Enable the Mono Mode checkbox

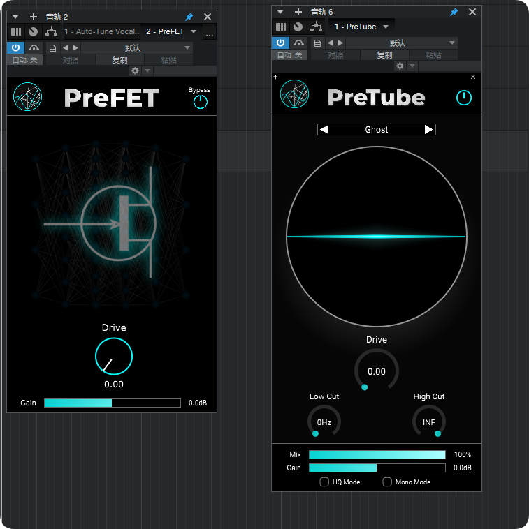pos(387,482)
